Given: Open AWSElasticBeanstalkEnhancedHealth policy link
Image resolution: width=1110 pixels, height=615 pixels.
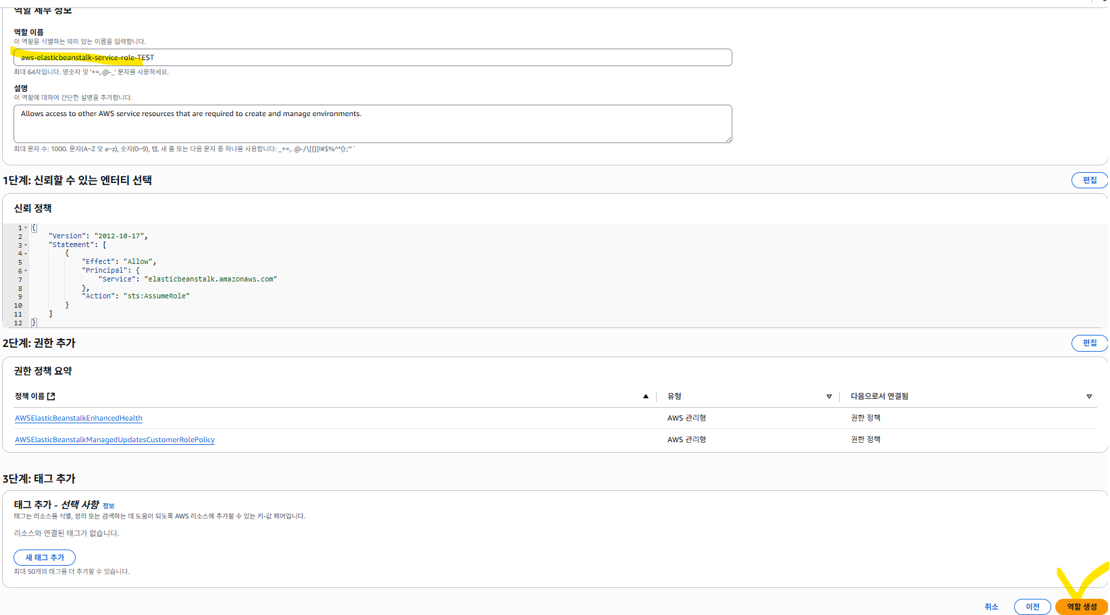Looking at the screenshot, I should (x=78, y=418).
